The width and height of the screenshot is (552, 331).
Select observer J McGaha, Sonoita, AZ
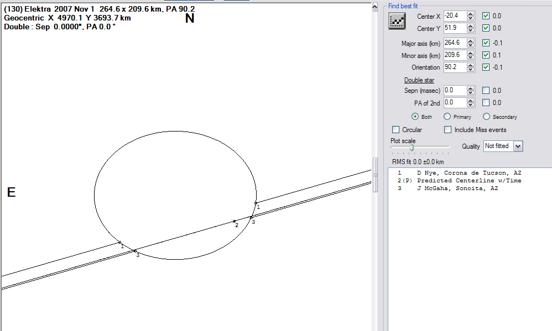[x=448, y=188]
